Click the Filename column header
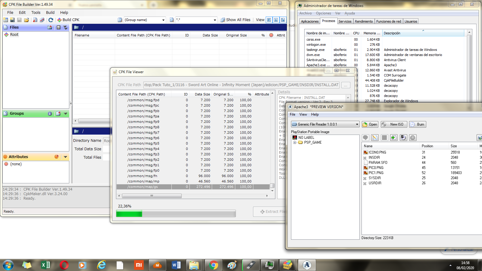Image resolution: width=482 pixels, height=271 pixels. pyautogui.click(x=94, y=35)
